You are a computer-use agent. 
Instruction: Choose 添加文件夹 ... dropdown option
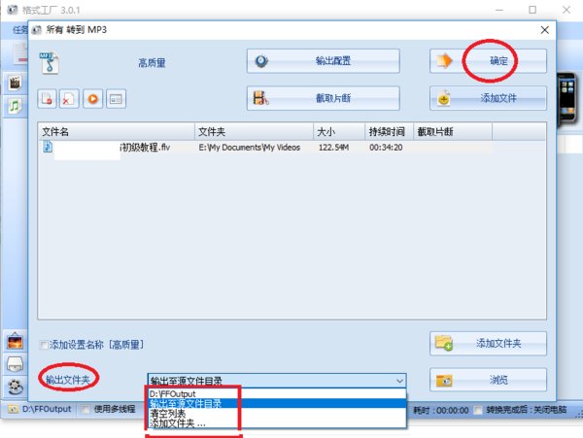click(x=277, y=423)
